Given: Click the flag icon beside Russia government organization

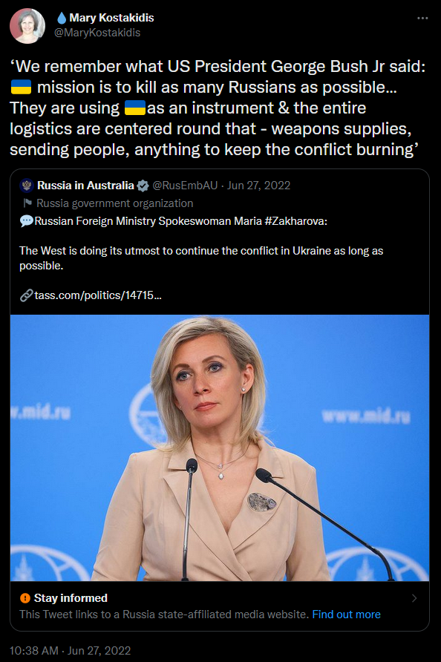Looking at the screenshot, I should [27, 203].
